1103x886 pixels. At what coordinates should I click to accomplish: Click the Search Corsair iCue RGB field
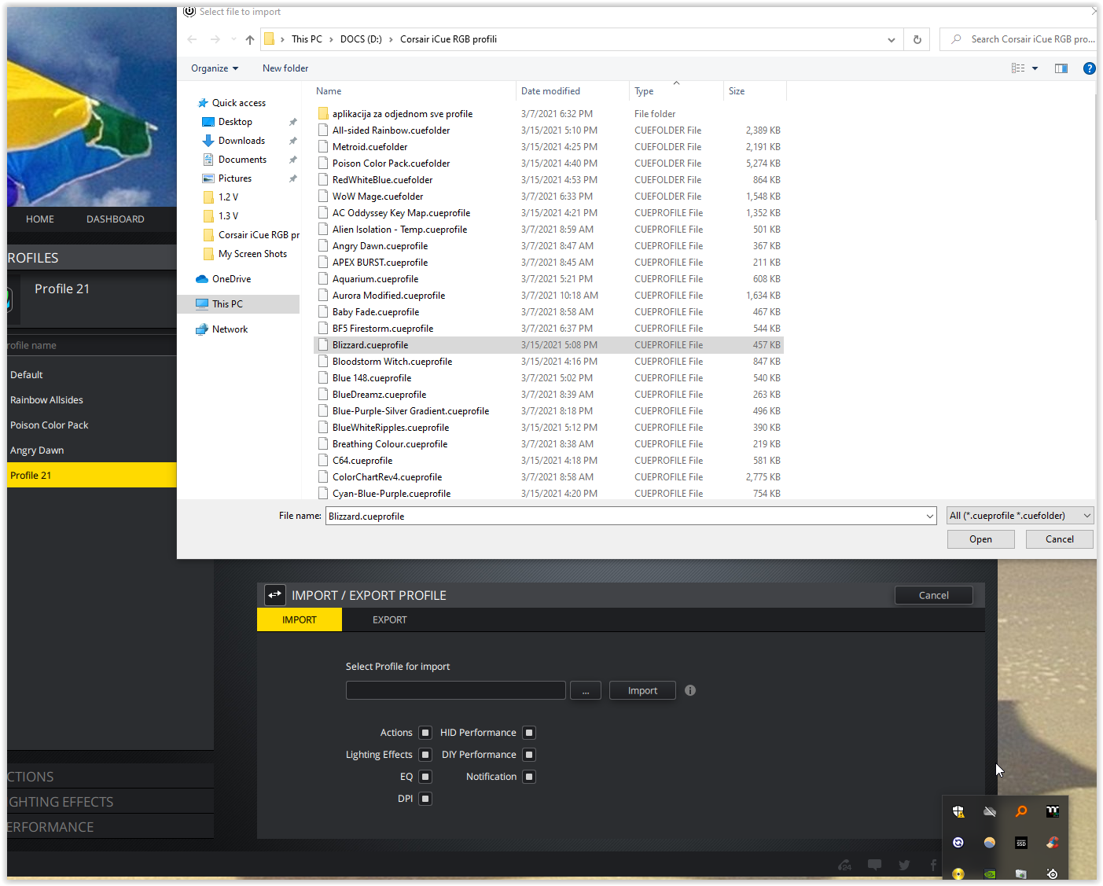[x=1017, y=39]
